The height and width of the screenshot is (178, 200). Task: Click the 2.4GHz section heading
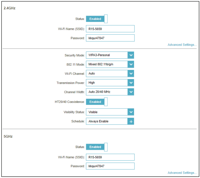point(10,8)
